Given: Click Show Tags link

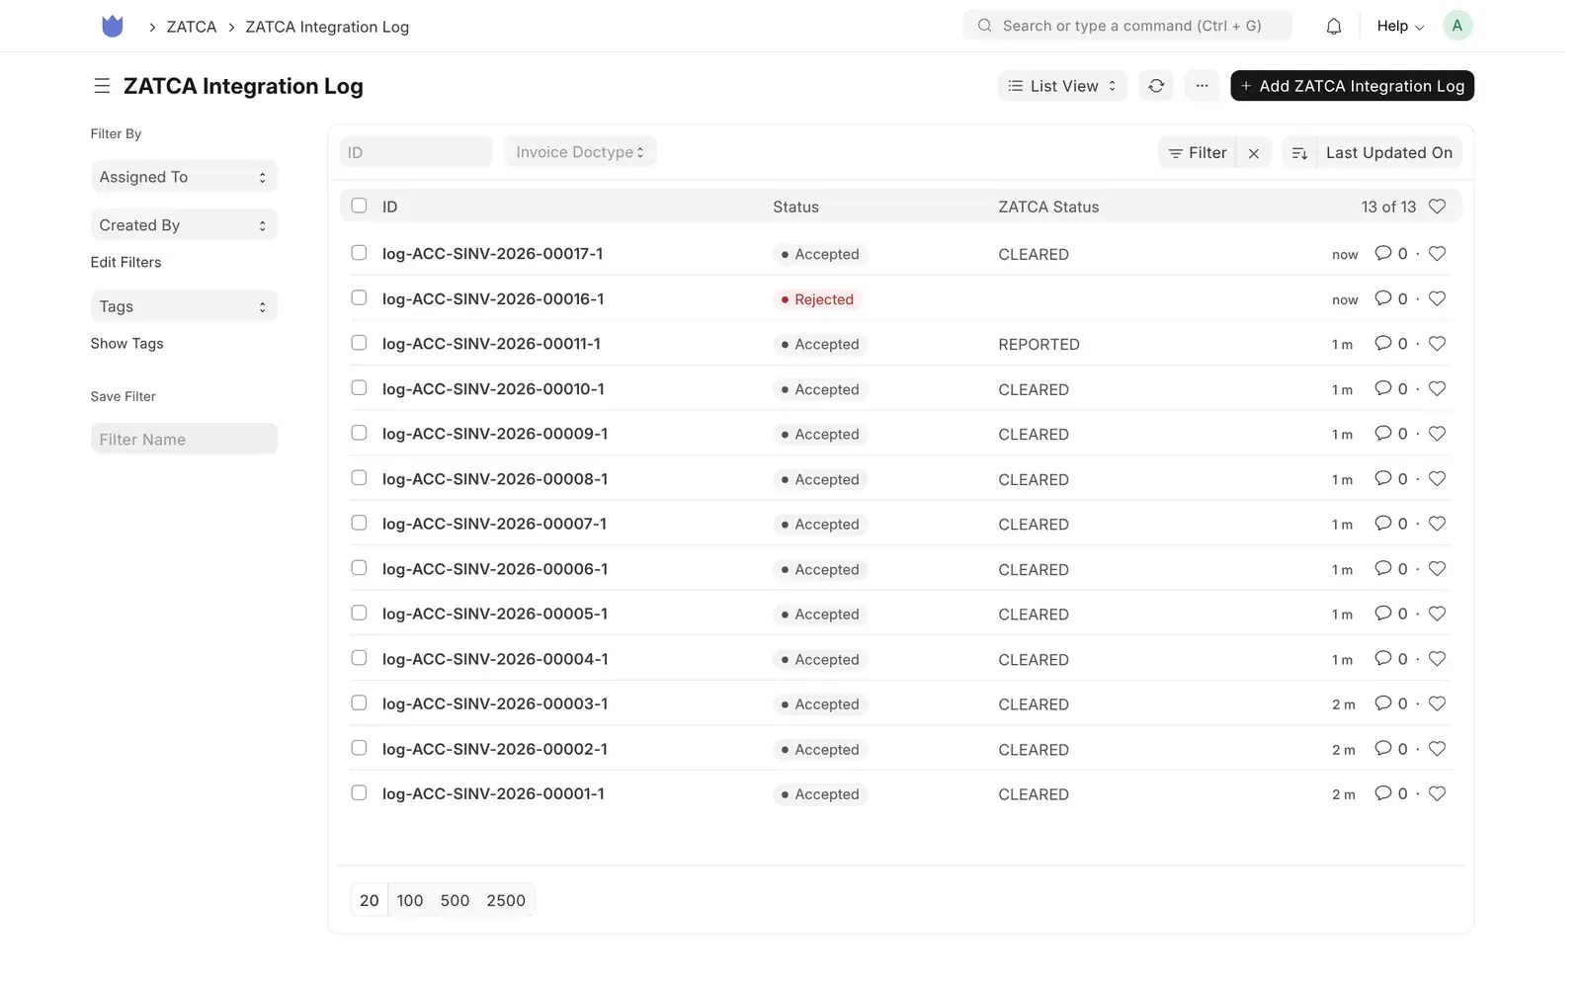Looking at the screenshot, I should click(126, 343).
